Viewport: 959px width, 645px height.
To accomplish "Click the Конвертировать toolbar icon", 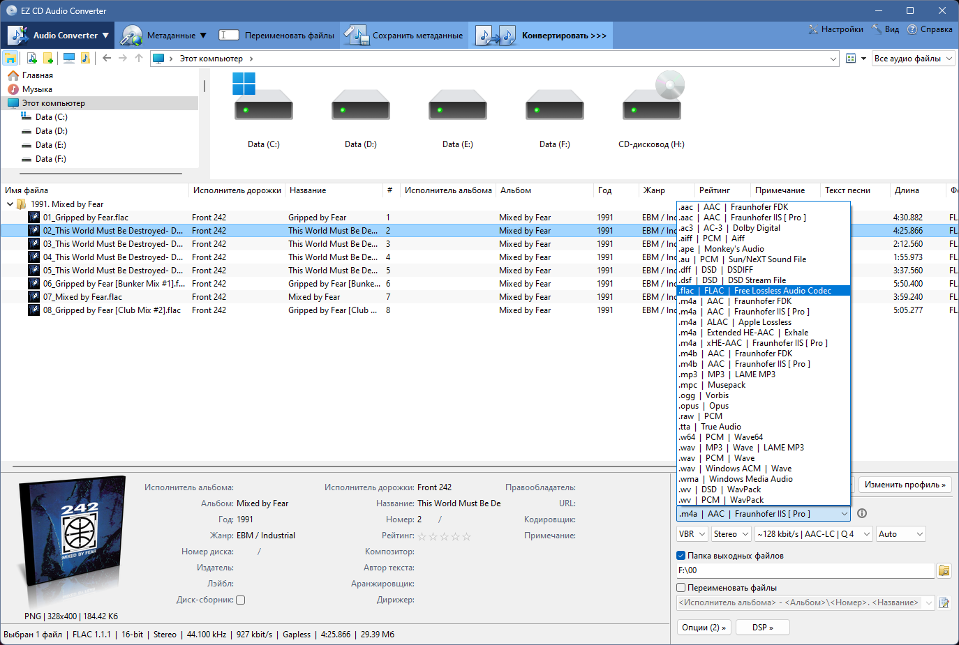I will 496,35.
